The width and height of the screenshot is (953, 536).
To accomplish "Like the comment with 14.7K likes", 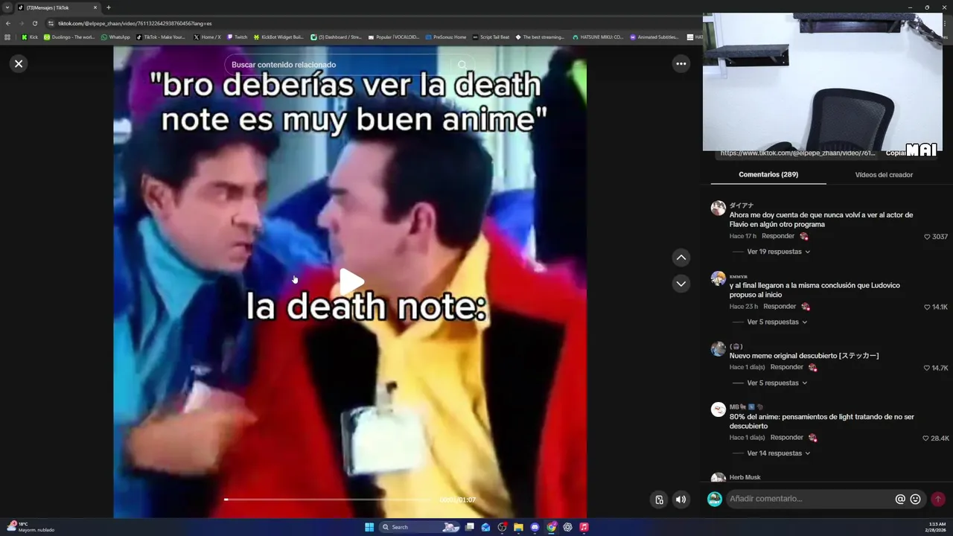I will [927, 368].
